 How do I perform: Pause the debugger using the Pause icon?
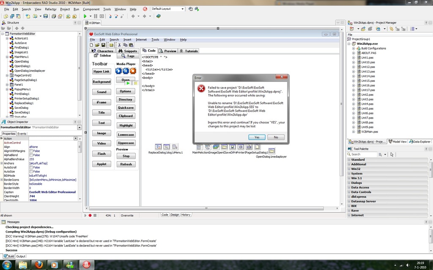click(x=96, y=16)
